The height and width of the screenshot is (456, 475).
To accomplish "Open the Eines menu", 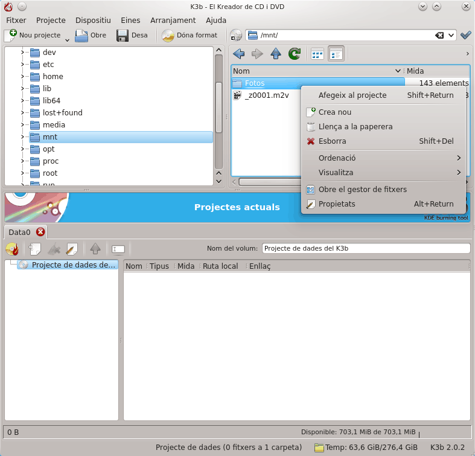I will pos(130,20).
